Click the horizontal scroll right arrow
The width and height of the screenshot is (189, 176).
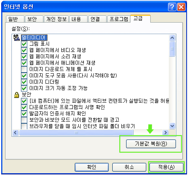point(165,132)
